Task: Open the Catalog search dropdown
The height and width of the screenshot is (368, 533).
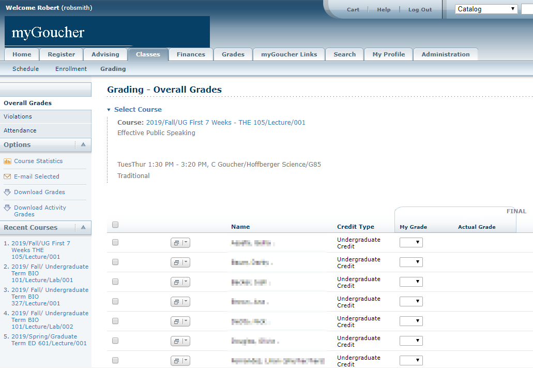Action: [x=486, y=9]
